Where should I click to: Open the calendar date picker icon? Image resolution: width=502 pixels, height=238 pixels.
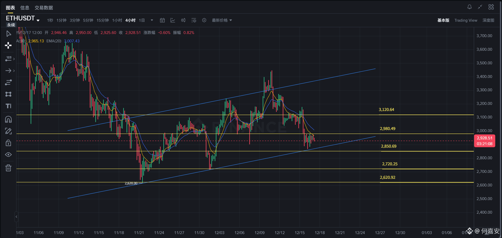[x=162, y=20]
